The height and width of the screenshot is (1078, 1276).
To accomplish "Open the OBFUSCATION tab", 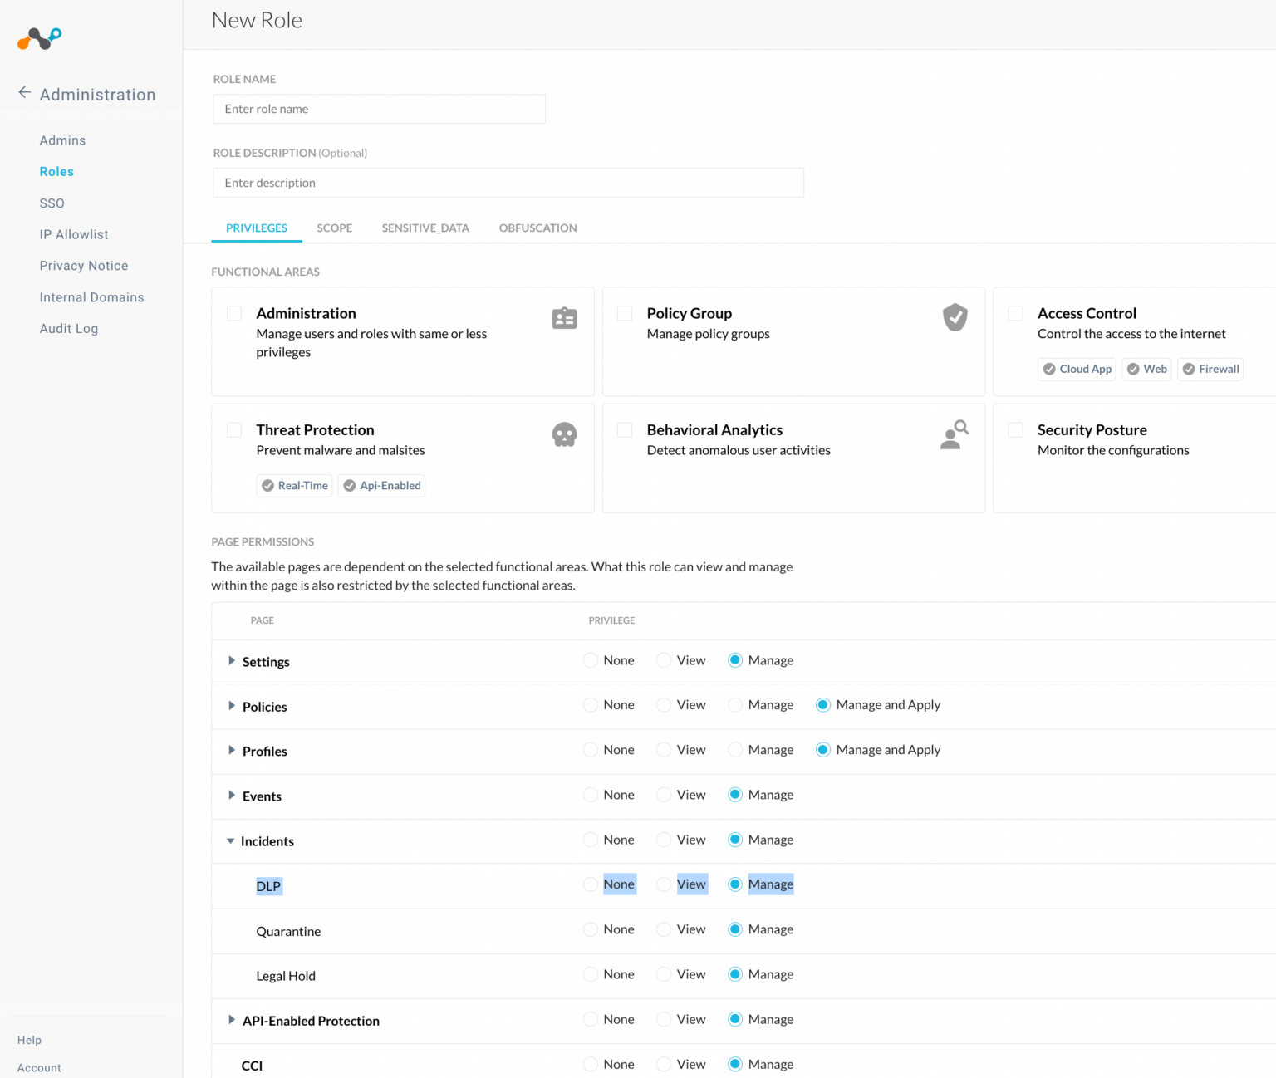I will point(537,228).
